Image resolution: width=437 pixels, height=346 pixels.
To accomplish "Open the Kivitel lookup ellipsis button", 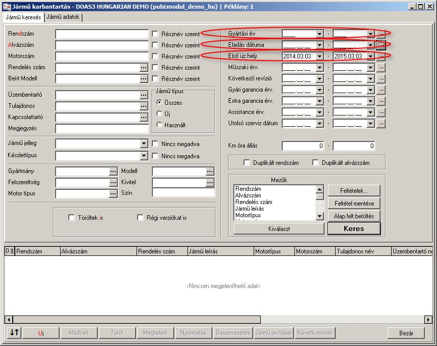I will pyautogui.click(x=210, y=182).
